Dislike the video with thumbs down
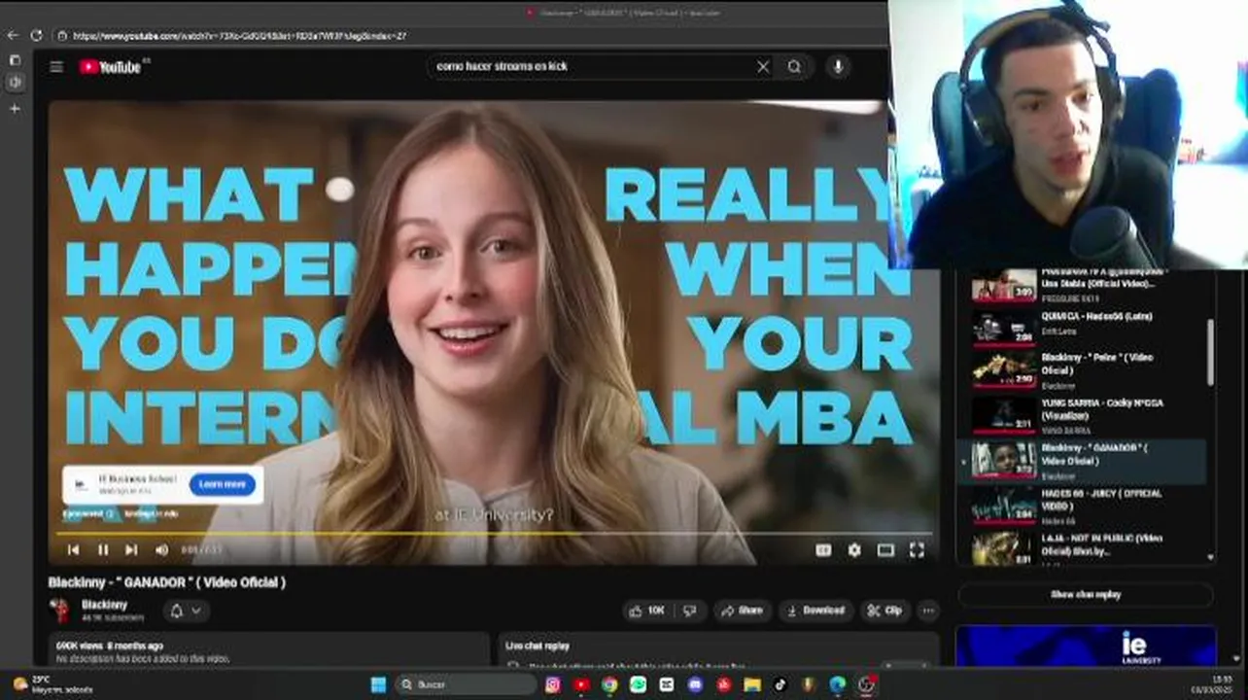 (x=689, y=611)
